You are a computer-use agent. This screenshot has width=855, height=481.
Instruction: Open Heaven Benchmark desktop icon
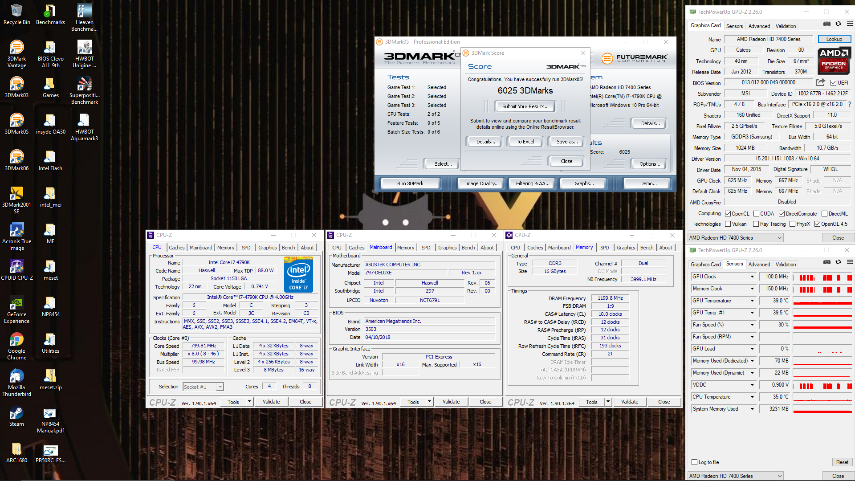coord(84,18)
